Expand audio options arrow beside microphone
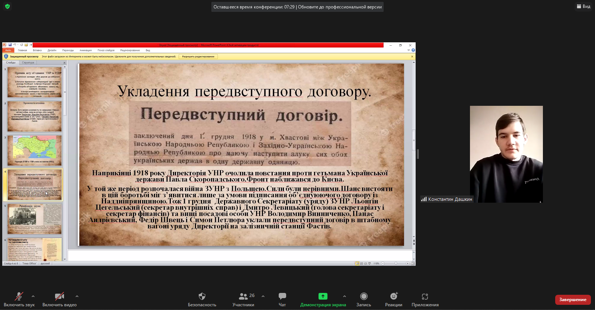 coord(33,296)
